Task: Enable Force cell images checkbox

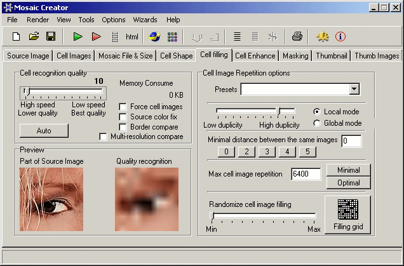Action: (123, 107)
